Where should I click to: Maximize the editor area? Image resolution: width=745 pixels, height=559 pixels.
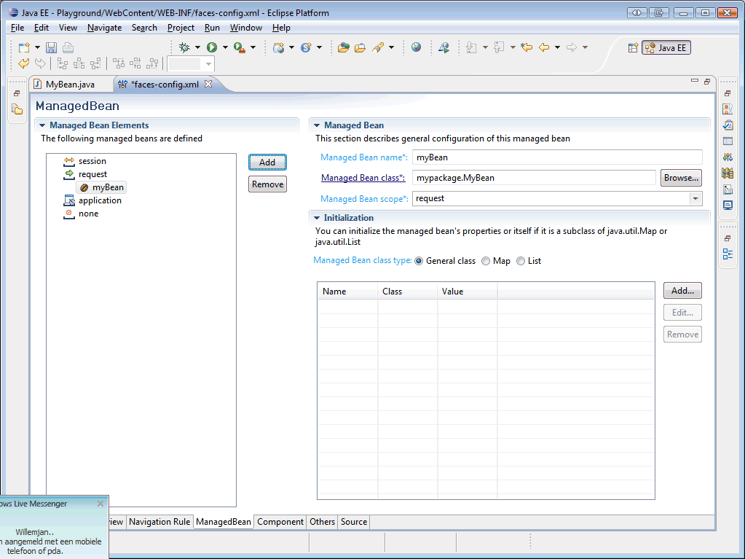click(707, 82)
